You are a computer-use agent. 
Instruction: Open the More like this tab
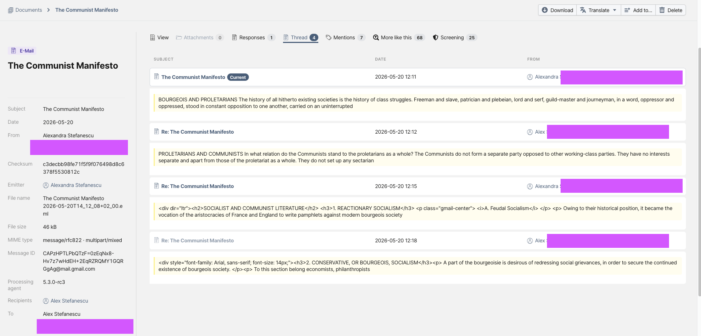(x=399, y=37)
